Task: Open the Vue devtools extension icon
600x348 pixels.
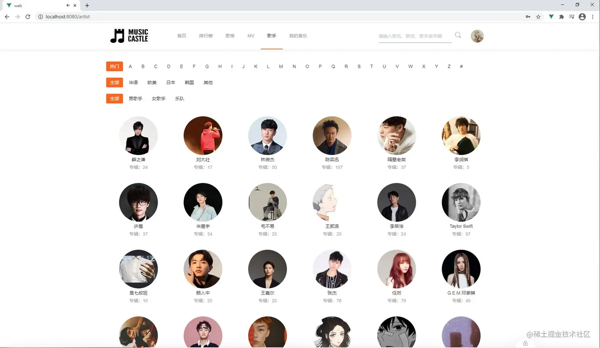Action: click(551, 17)
